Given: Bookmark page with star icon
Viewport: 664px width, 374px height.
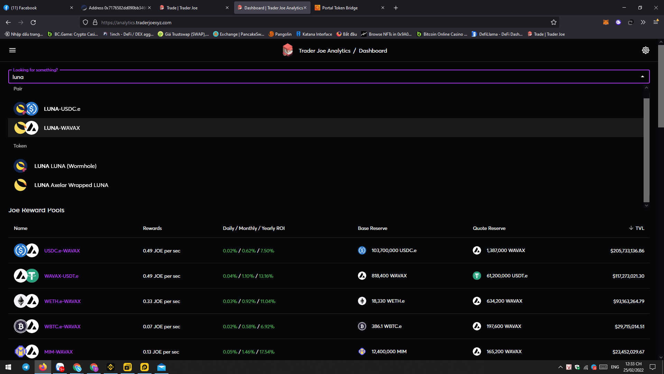Looking at the screenshot, I should (x=553, y=23).
